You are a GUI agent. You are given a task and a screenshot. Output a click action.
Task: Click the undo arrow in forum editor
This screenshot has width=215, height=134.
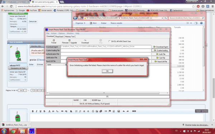tap(124, 111)
